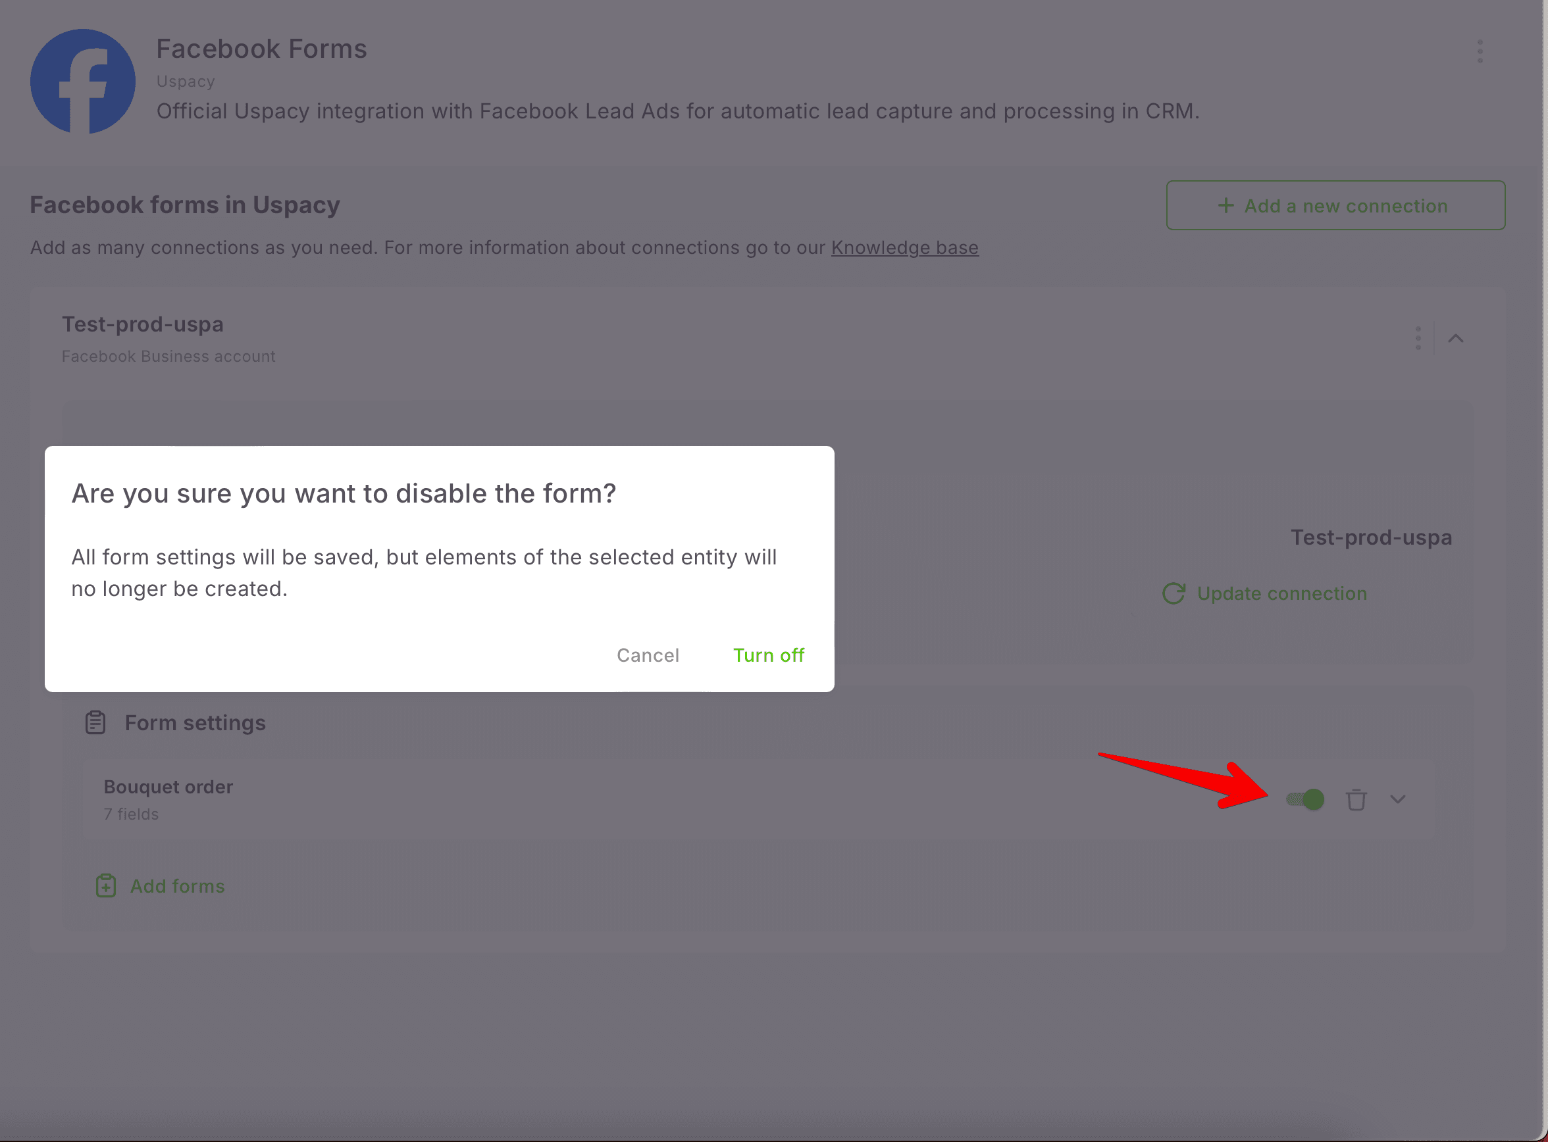Click the 'Form settings' heading

[x=195, y=722]
